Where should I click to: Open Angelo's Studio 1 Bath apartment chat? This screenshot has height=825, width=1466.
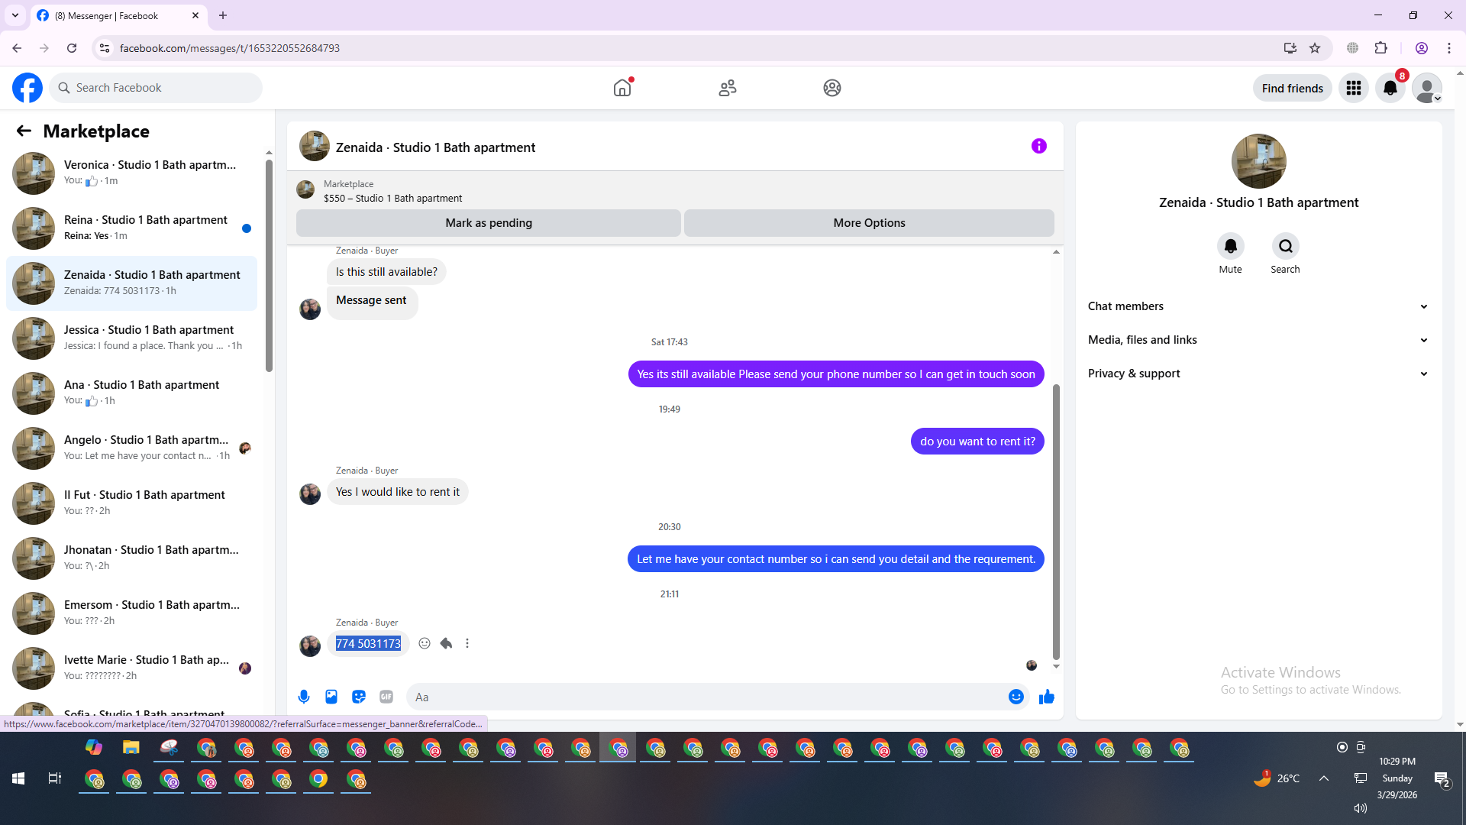click(x=131, y=448)
